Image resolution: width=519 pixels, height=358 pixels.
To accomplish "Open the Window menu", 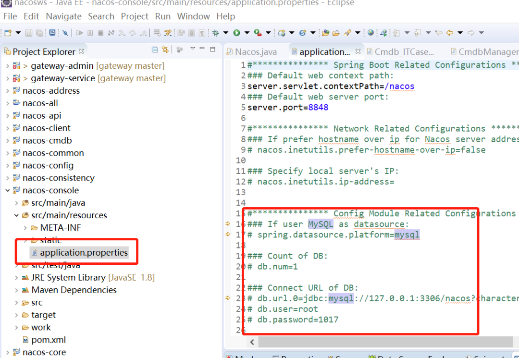I will [193, 16].
